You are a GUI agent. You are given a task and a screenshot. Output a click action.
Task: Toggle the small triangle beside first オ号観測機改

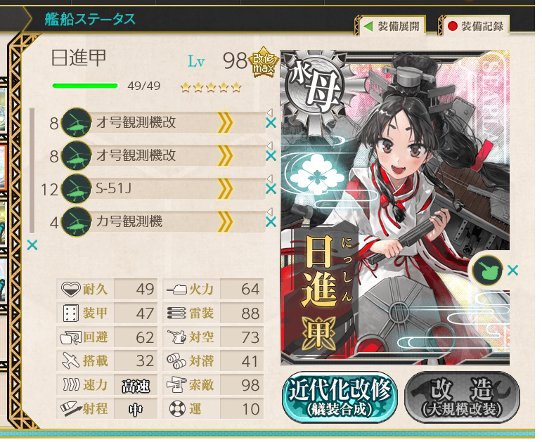(x=270, y=112)
